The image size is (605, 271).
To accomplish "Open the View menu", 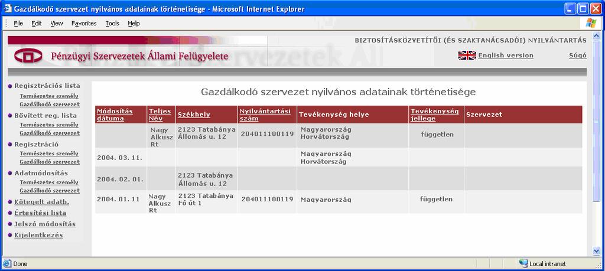I will (x=56, y=24).
